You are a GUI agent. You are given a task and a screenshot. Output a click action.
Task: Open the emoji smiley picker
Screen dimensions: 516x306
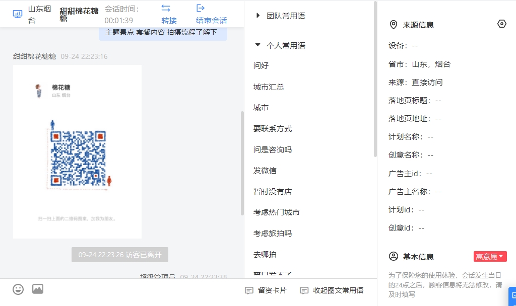(18, 289)
